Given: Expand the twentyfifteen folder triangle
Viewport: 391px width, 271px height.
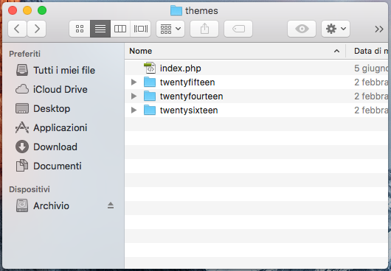Looking at the screenshot, I should click(134, 82).
